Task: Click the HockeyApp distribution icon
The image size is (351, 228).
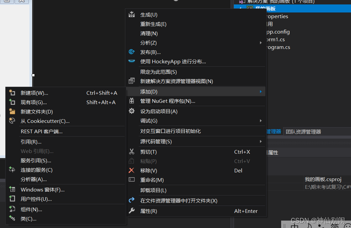Action: click(x=132, y=61)
